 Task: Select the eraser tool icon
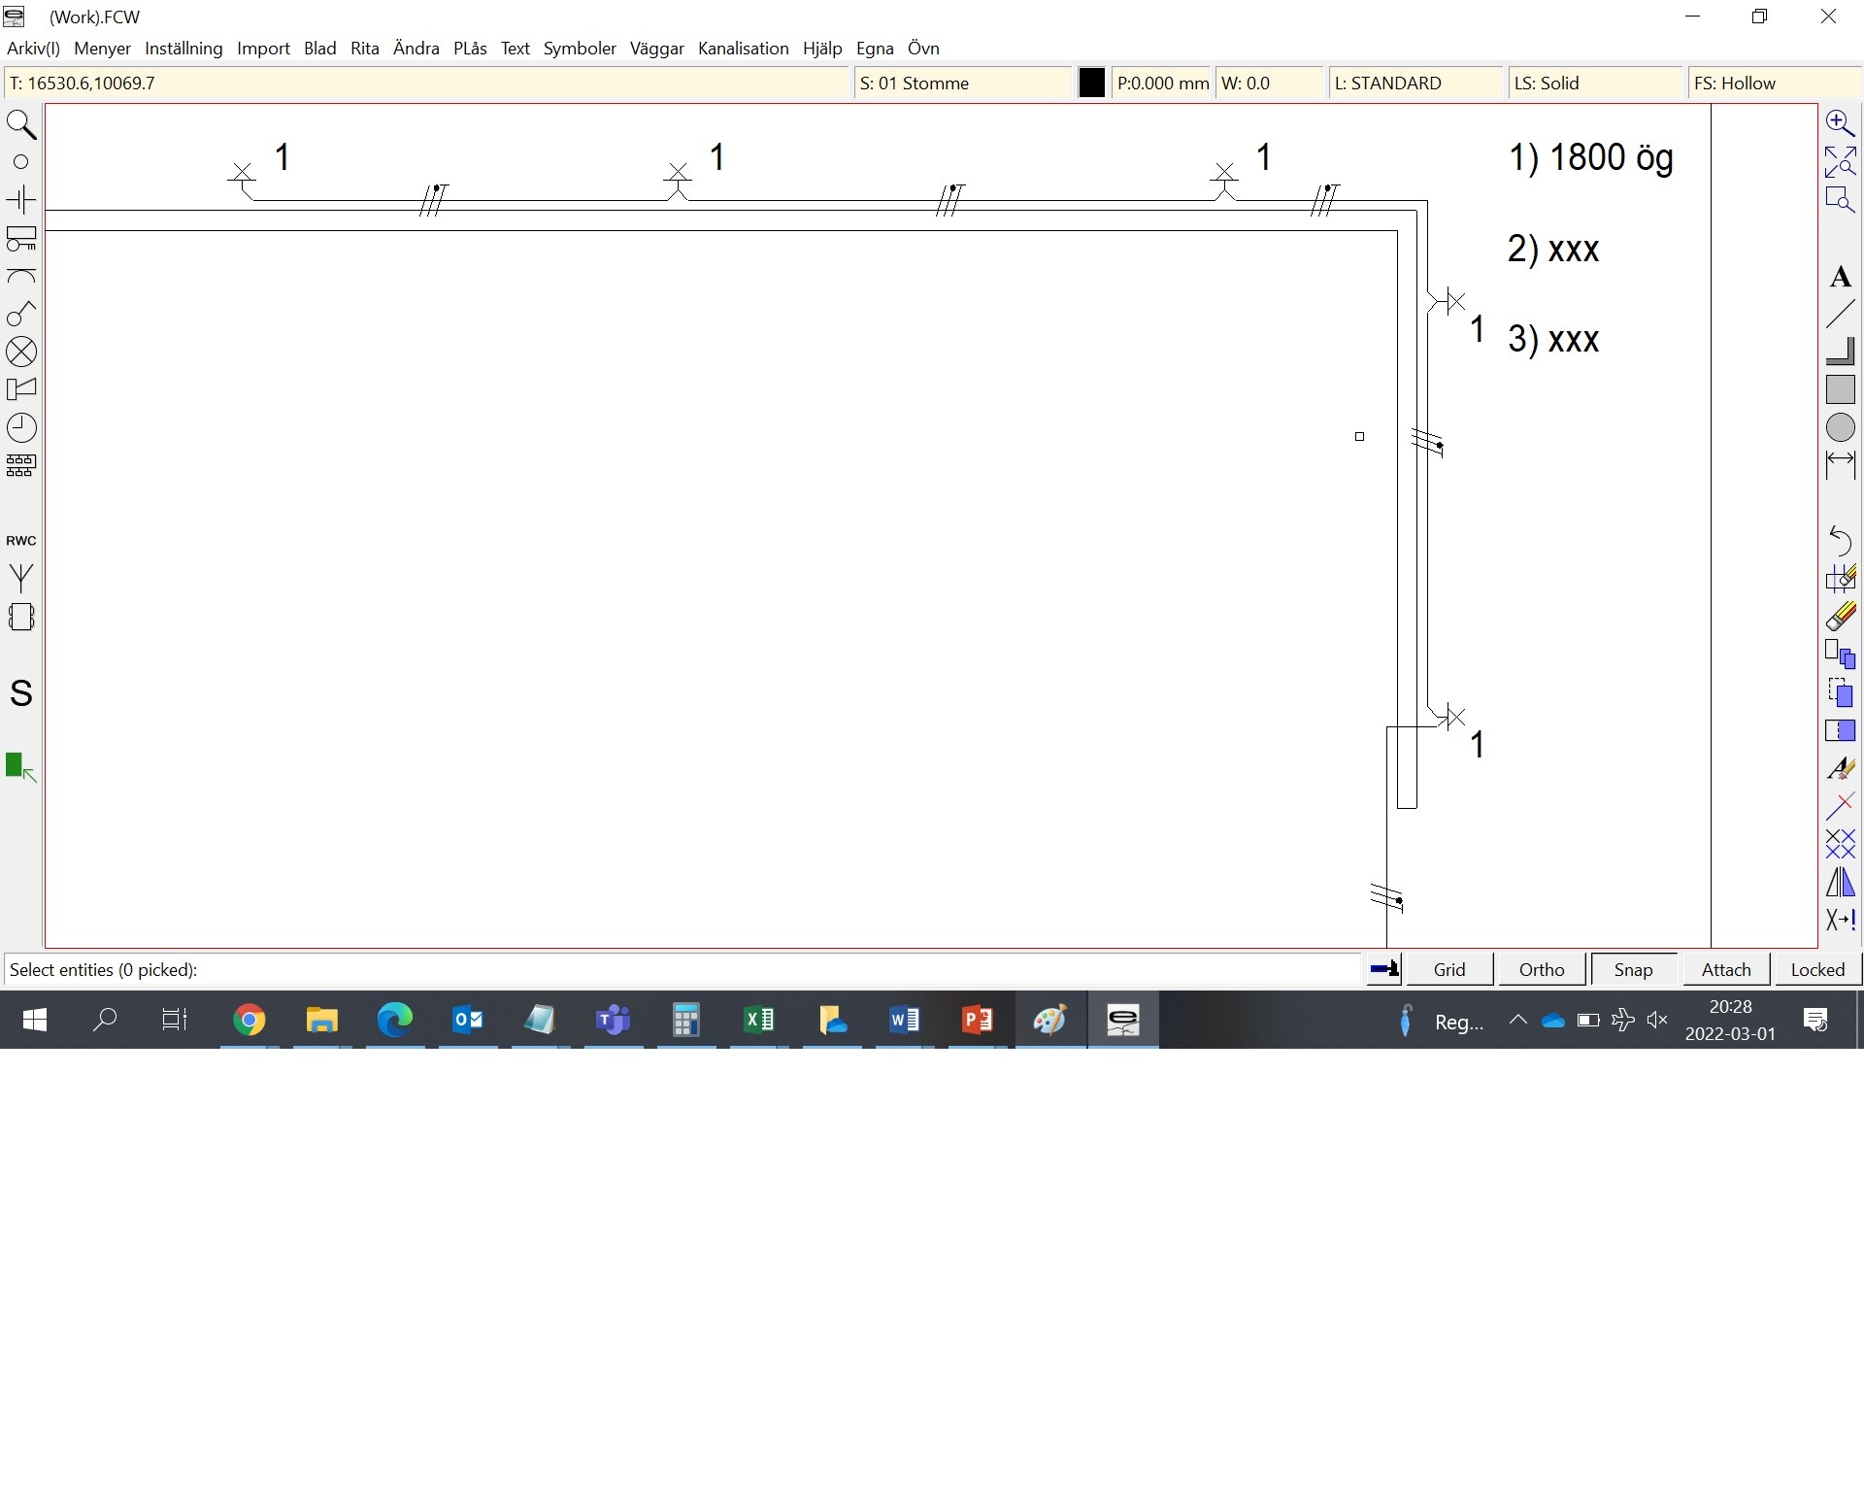point(1840,617)
